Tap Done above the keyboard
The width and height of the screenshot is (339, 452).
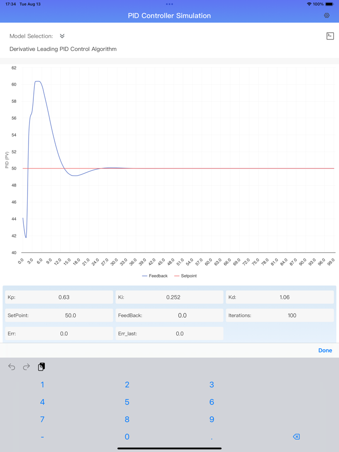tap(325, 350)
